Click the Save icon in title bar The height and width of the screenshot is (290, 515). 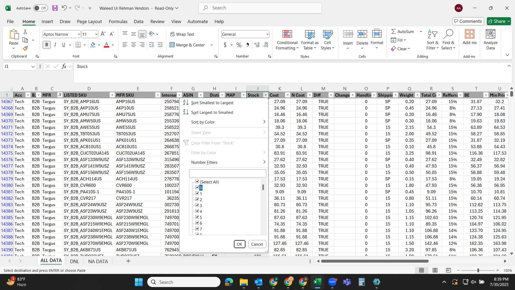click(55, 8)
